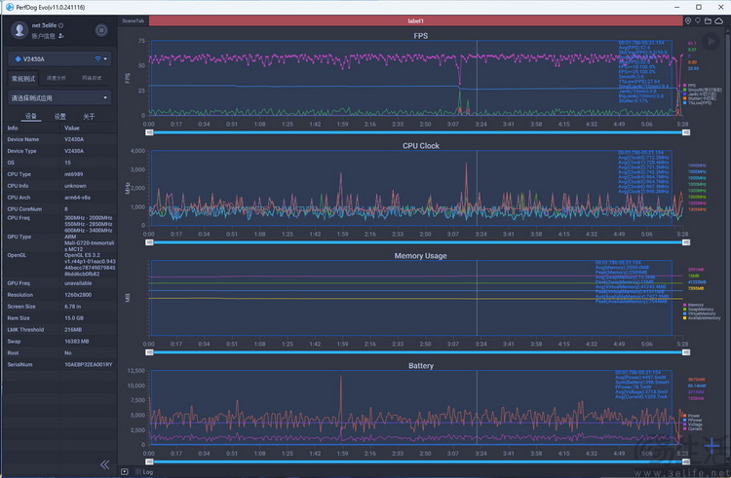
Task: Click left handle of FPS time range slider
Action: pos(149,132)
